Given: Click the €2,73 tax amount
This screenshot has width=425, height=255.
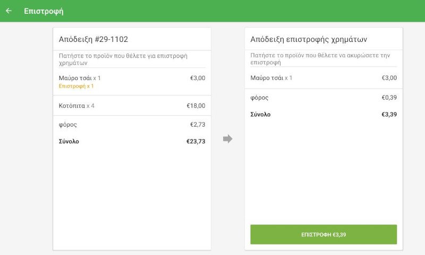Looking at the screenshot, I should pos(198,125).
